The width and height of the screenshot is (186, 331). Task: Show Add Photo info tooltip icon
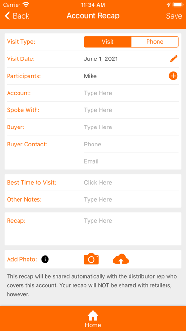[x=45, y=259]
